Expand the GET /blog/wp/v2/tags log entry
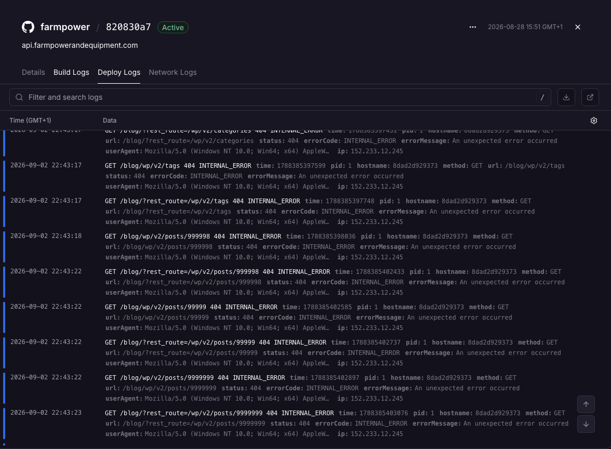 click(x=304, y=176)
